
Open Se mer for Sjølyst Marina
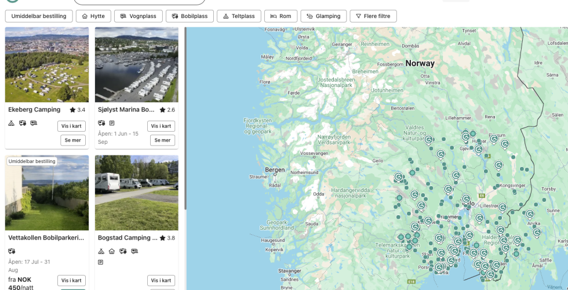(162, 140)
